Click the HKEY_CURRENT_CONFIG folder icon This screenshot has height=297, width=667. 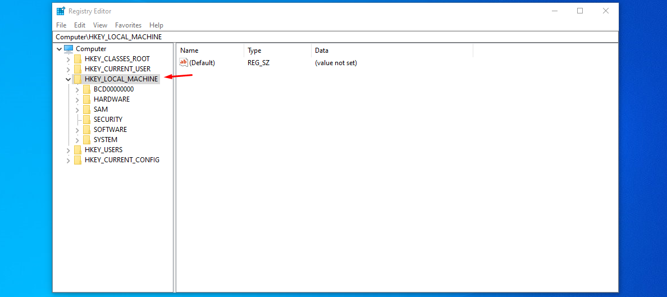(x=78, y=160)
